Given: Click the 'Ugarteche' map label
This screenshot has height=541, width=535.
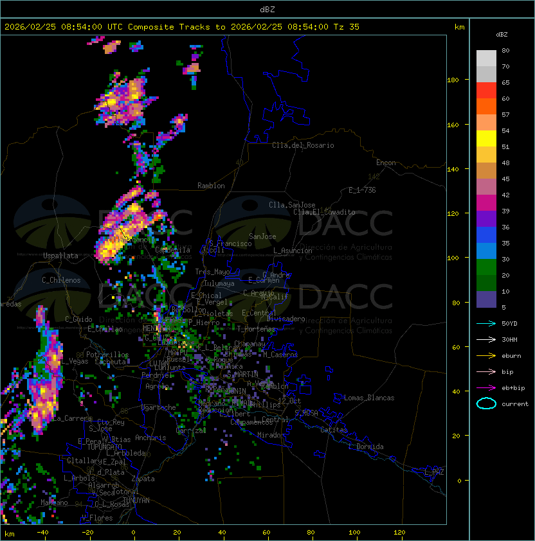Looking at the screenshot, I should (159, 407).
